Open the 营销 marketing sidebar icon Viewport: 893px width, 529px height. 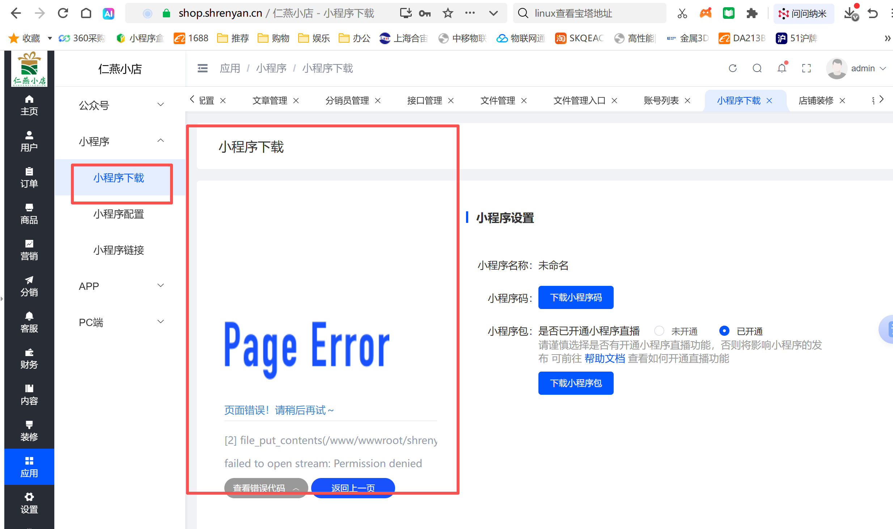[x=29, y=250]
